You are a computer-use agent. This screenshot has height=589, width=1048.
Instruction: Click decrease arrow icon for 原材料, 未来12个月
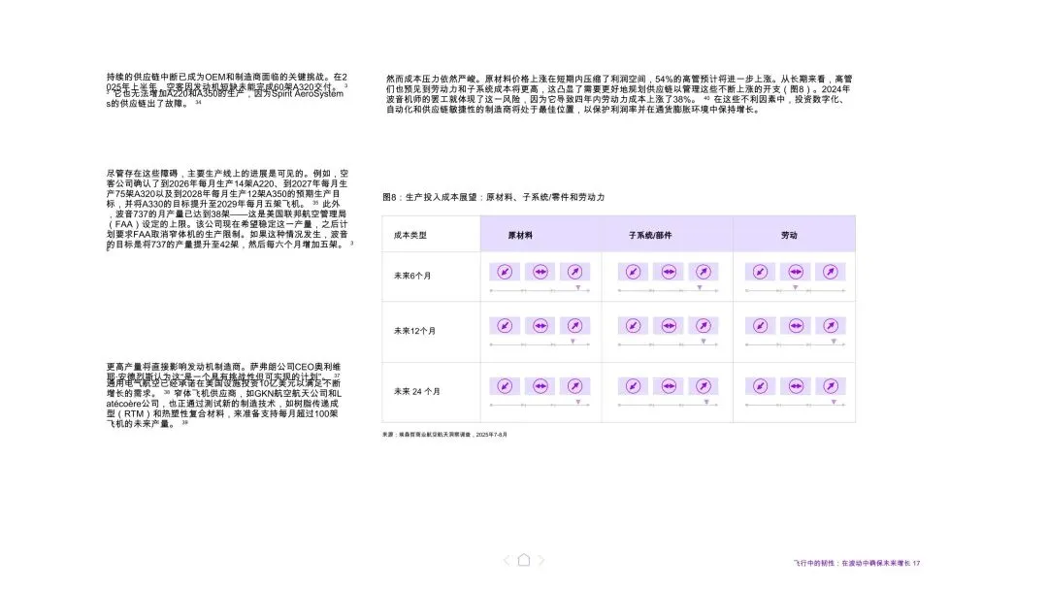coord(505,326)
